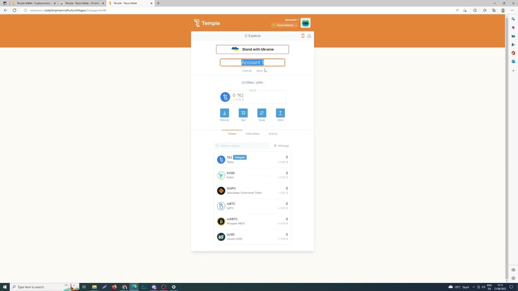
Task: Switch to the Temple Wallet - Cryptocurrency browser tab
Action: click(x=34, y=3)
